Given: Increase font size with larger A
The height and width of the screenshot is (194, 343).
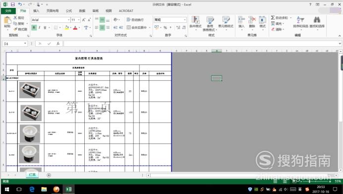Looking at the screenshot, I should click(84, 20).
